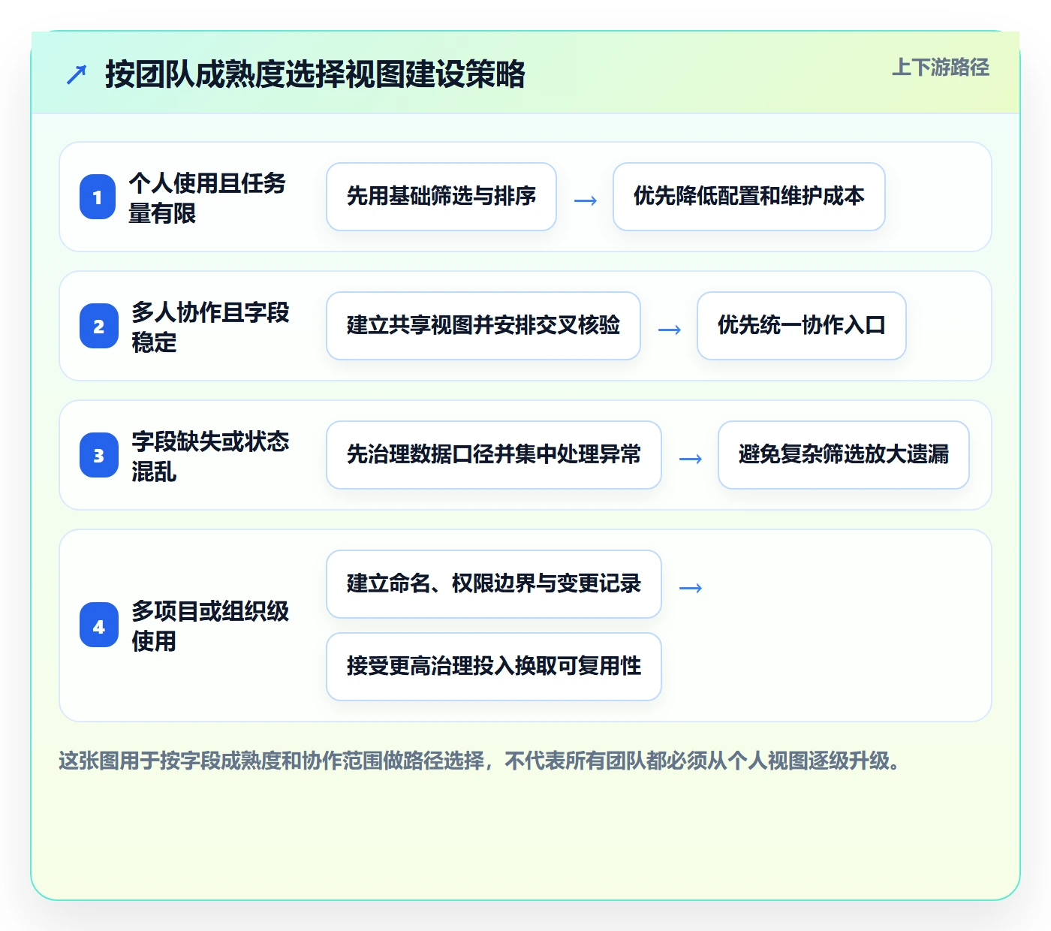Select the 个人使用且任务量有限 label
Image resolution: width=1051 pixels, height=931 pixels.
207,197
